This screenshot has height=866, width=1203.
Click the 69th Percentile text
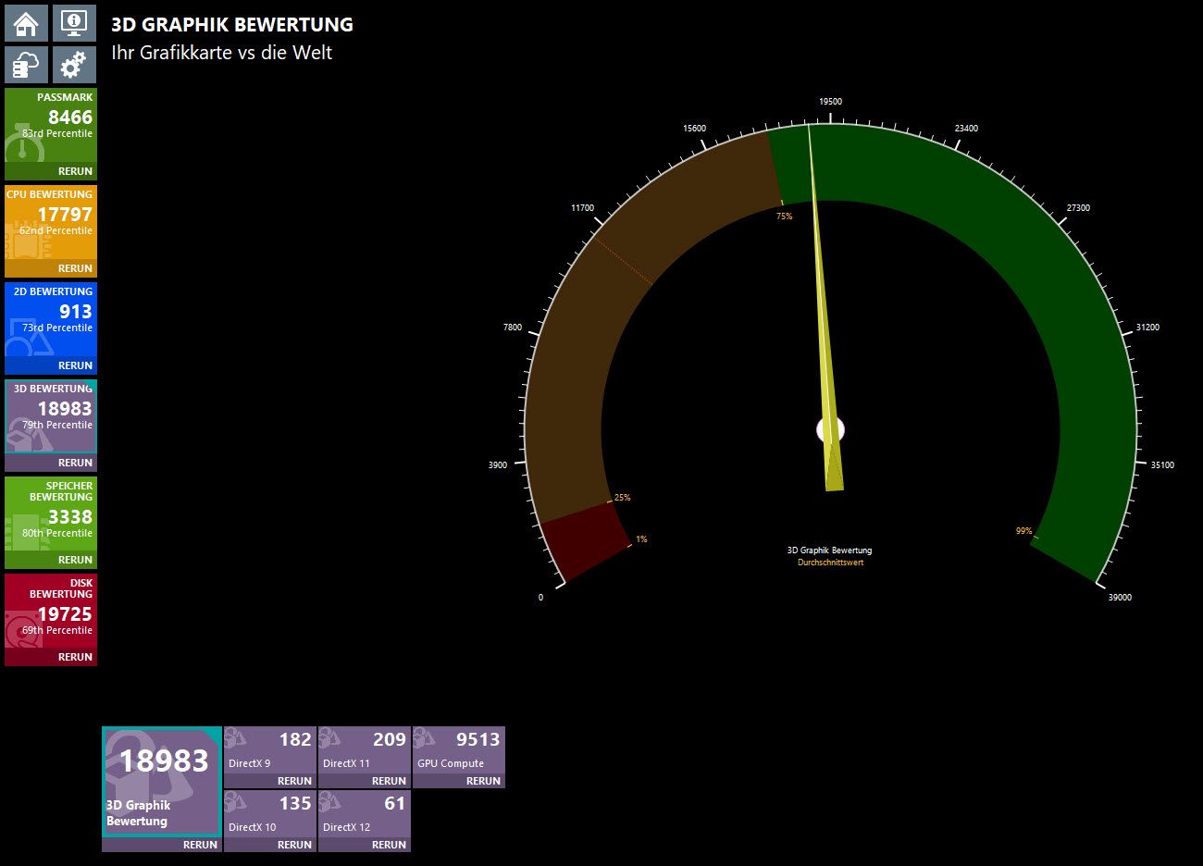click(x=57, y=631)
